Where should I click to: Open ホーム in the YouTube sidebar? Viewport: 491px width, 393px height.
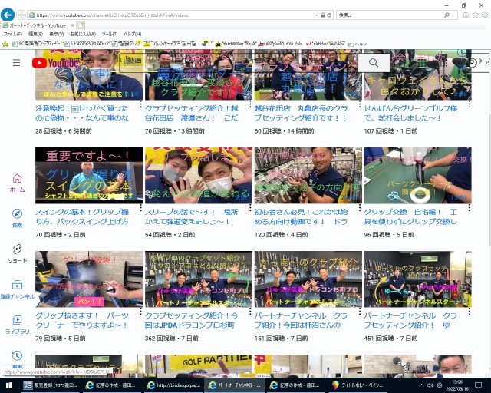coord(17,183)
